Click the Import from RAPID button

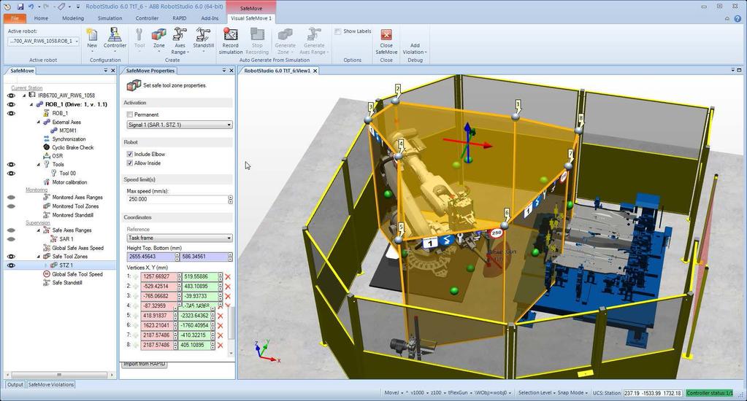[145, 364]
